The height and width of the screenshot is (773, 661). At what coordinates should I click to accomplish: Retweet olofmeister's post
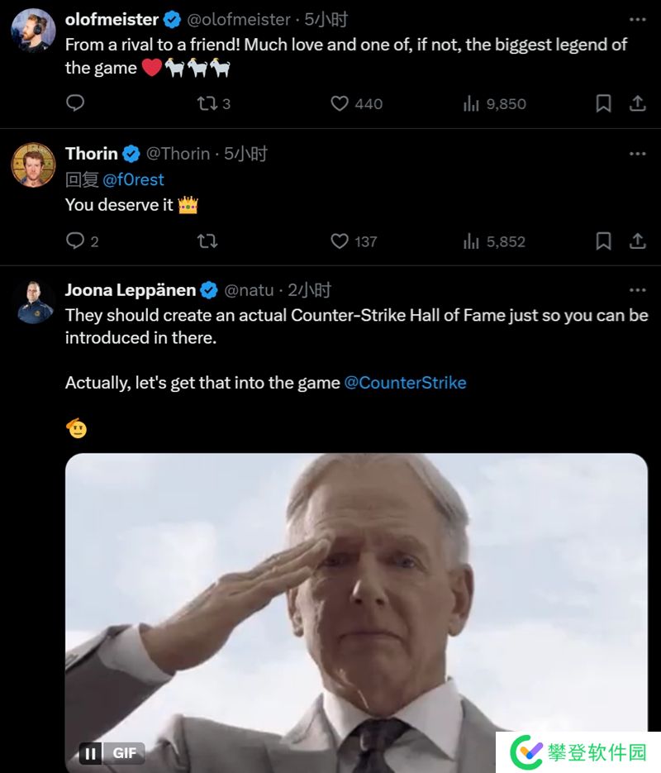coord(207,103)
